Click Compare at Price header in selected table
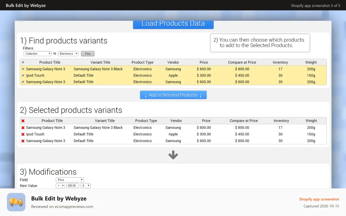This screenshot has width=346, height=216. 244,121
